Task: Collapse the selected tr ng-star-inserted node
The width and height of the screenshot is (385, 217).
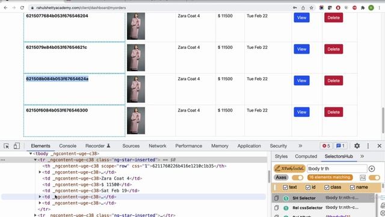Action: 35,160
